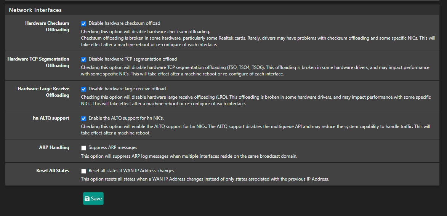Select the Hardware Checksum Offloading row title

pyautogui.click(x=47, y=27)
